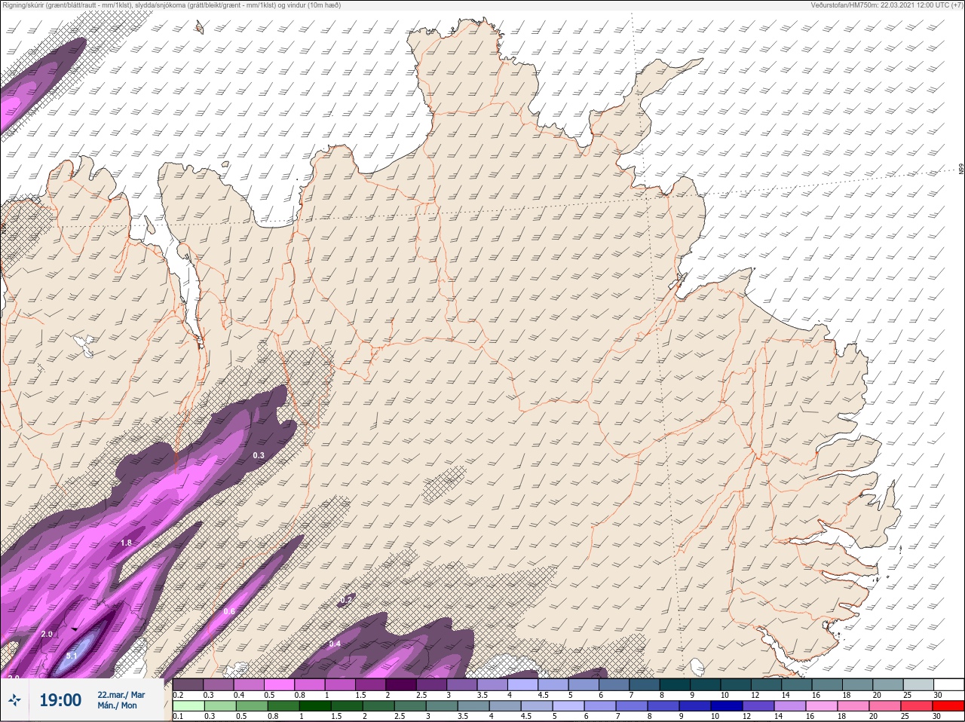Image resolution: width=965 pixels, height=722 pixels.
Task: Click the pale green 0.1 swatch in lower legend
Action: pyautogui.click(x=188, y=706)
